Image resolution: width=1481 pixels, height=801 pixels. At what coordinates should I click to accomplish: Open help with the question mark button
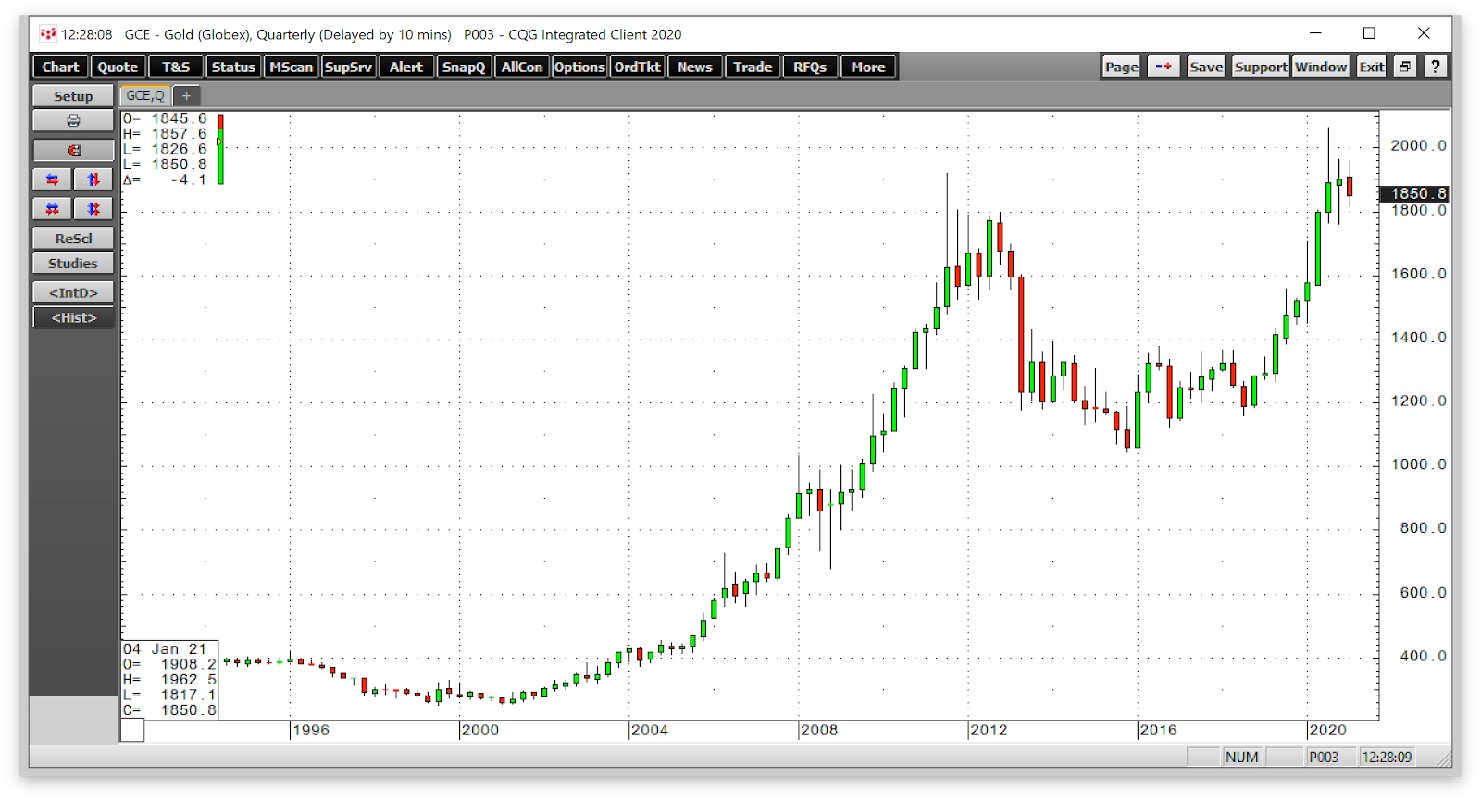pos(1435,67)
